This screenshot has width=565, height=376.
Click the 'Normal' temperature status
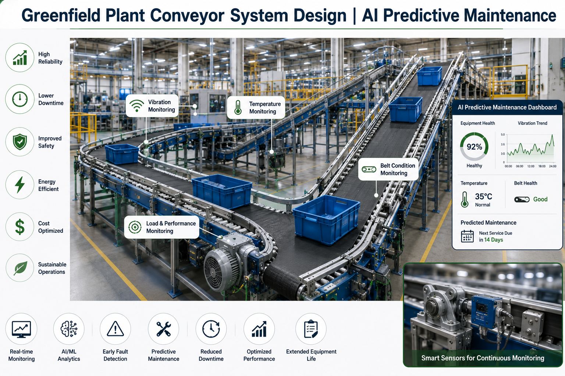[483, 205]
